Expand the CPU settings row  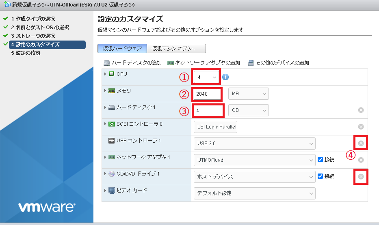[106, 74]
